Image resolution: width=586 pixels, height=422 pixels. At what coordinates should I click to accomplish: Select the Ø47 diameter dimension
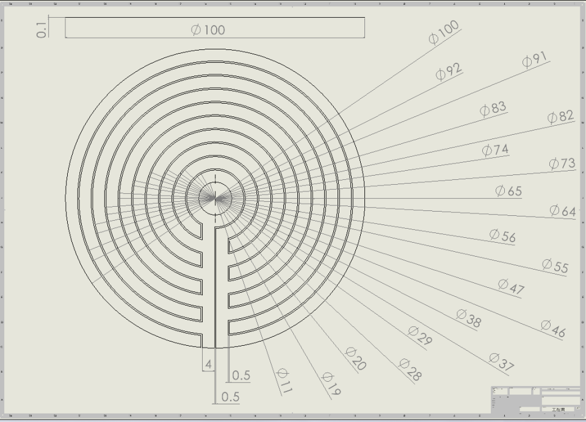tap(511, 287)
